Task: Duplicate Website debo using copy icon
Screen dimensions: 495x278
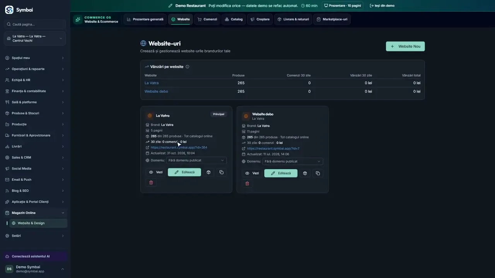Action: point(317,173)
